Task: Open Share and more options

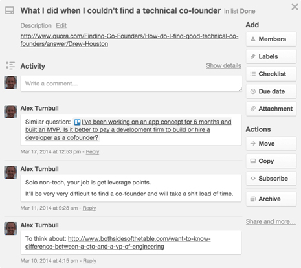Action: (271, 221)
